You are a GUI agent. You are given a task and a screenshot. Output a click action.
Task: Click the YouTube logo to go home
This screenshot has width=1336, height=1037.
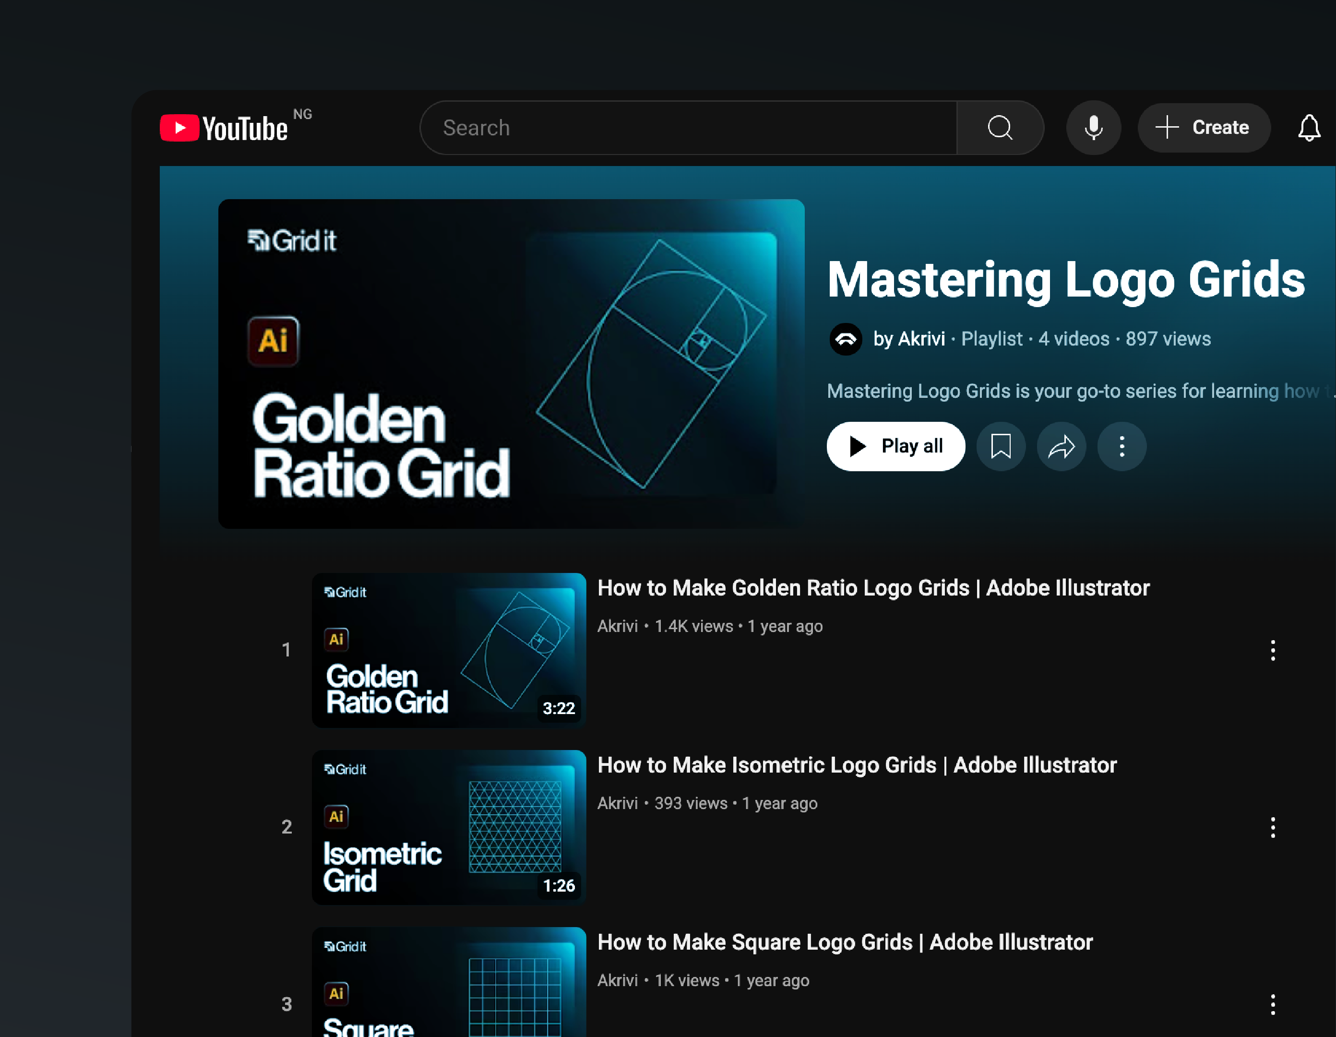[224, 128]
